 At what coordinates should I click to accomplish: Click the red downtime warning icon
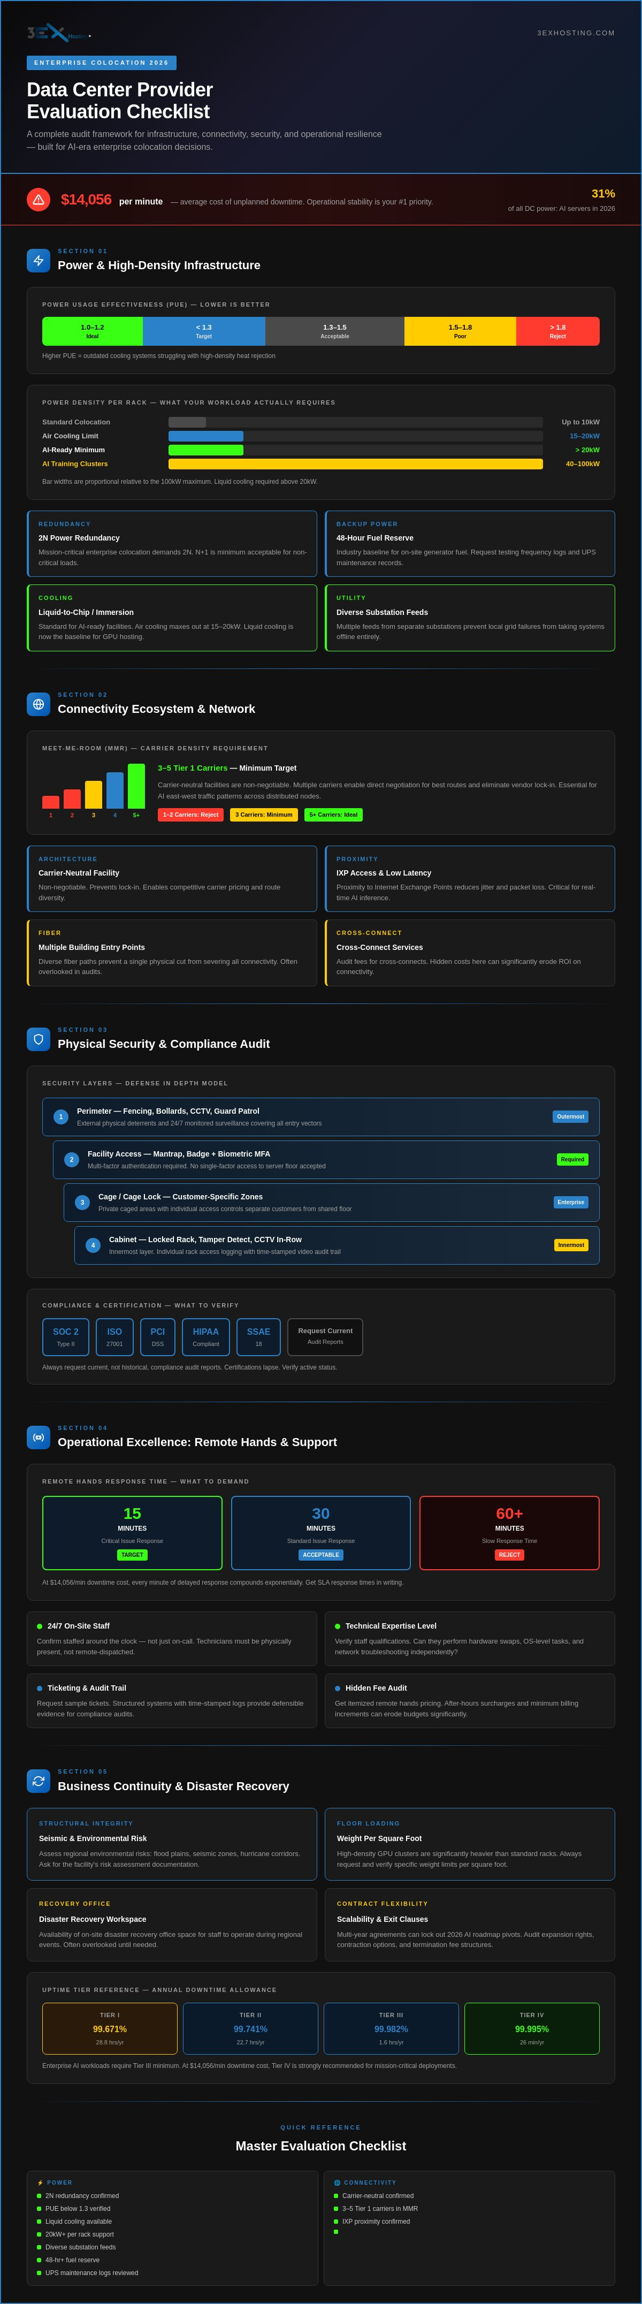(39, 200)
